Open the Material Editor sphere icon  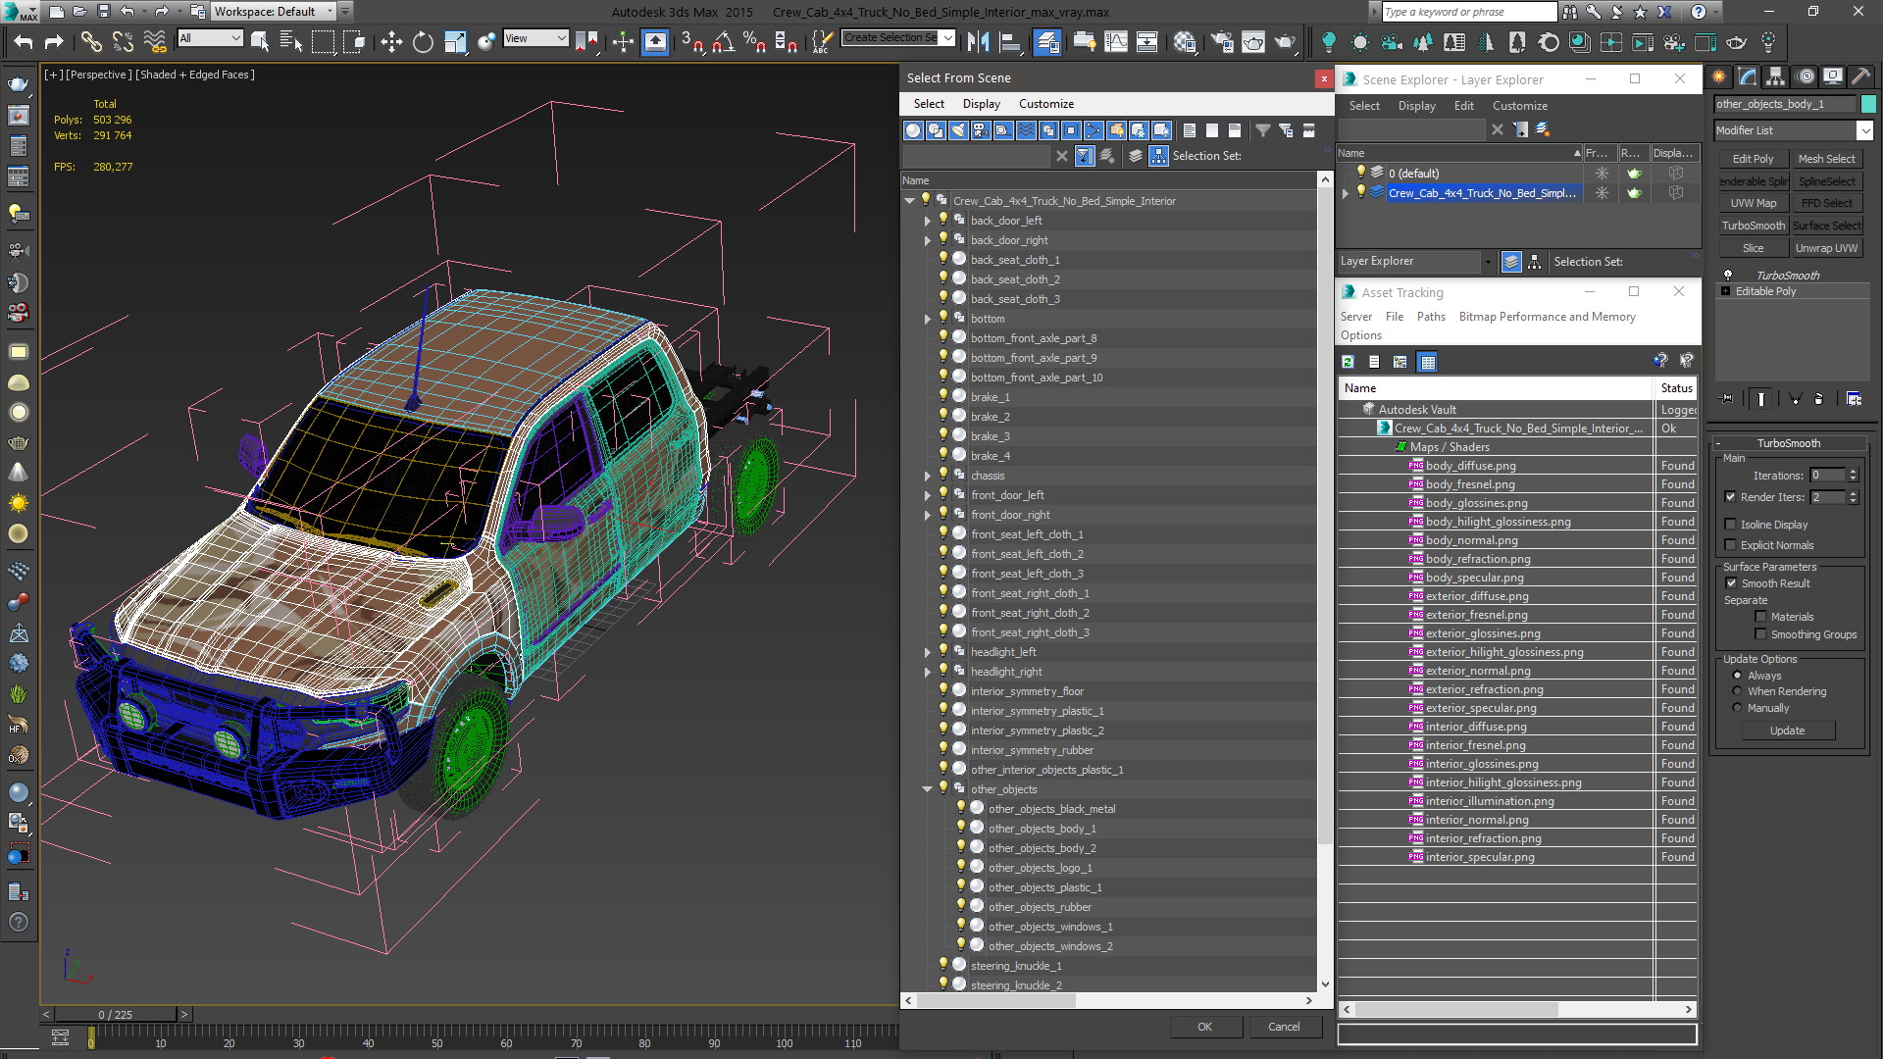1185,41
